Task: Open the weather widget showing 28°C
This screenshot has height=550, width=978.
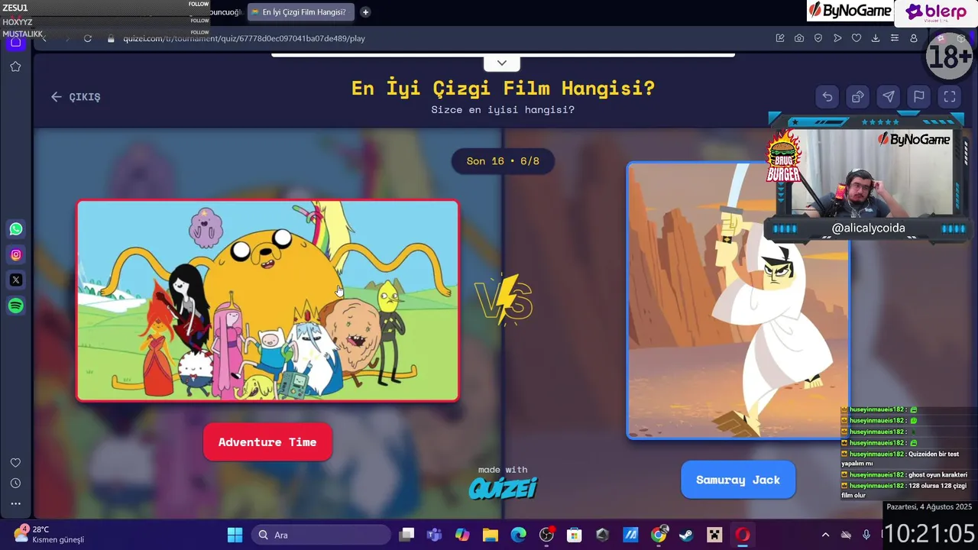Action: pos(50,534)
